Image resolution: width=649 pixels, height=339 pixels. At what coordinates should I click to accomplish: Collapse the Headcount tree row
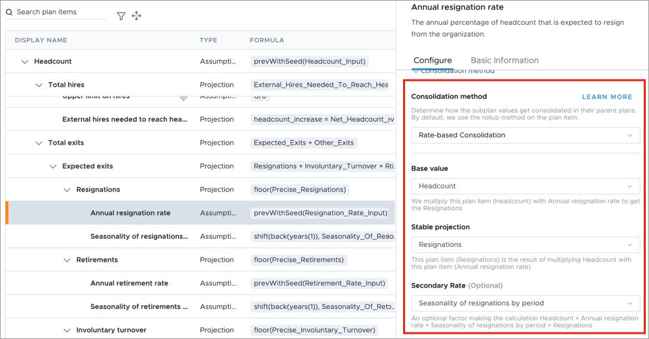click(25, 62)
